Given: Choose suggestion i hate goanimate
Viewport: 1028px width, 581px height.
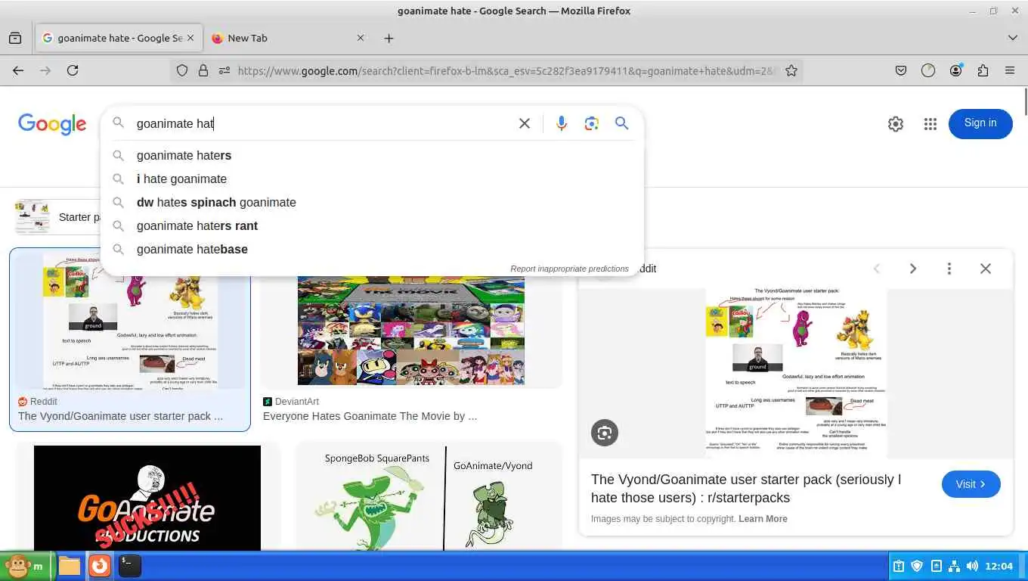Looking at the screenshot, I should [372, 179].
